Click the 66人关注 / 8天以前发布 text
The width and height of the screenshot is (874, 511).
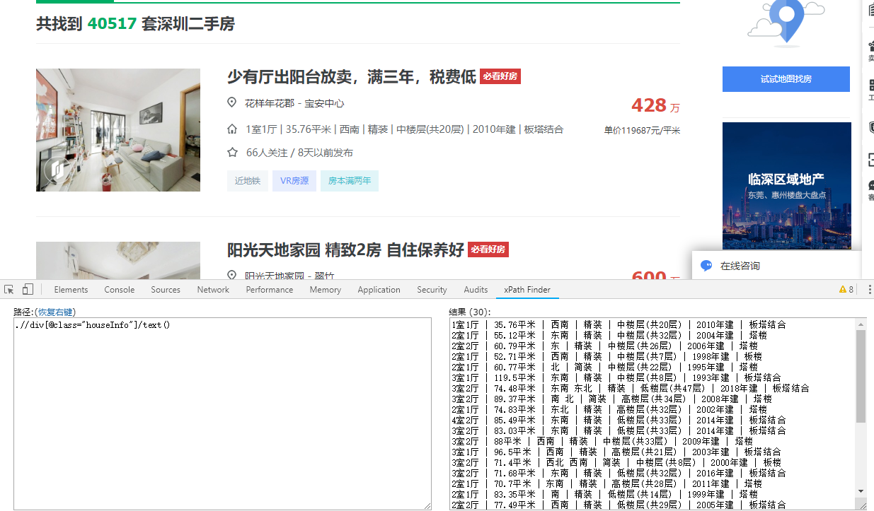coord(299,152)
